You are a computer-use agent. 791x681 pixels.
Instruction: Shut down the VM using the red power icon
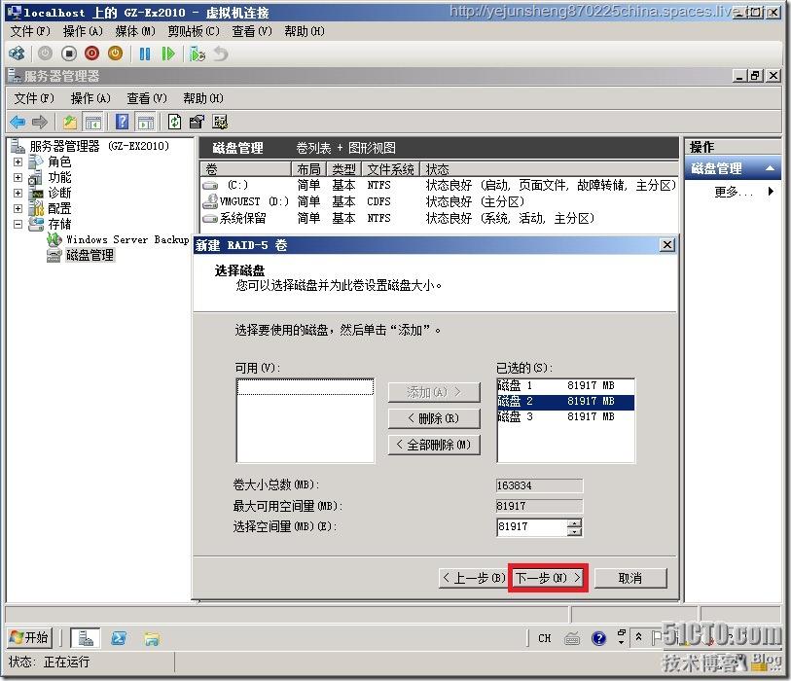[x=91, y=54]
